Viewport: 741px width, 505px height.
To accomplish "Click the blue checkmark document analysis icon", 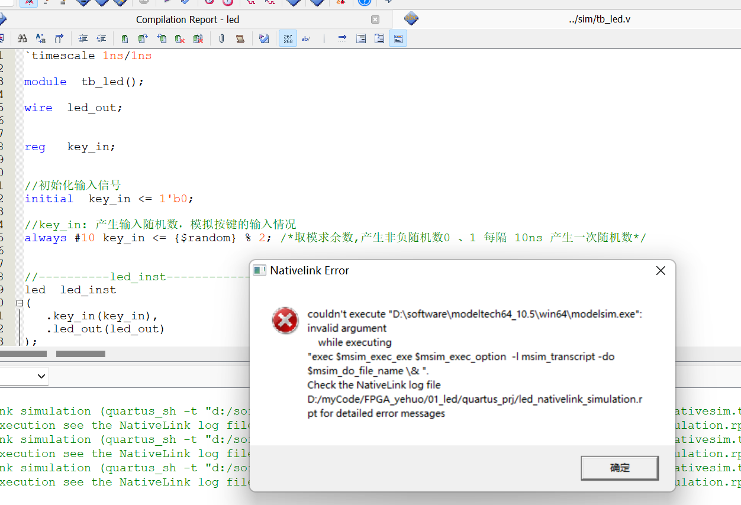I will coord(264,38).
